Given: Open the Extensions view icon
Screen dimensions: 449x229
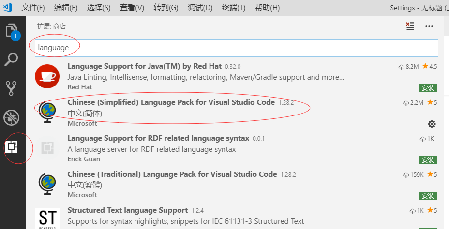Looking at the screenshot, I should (12, 147).
